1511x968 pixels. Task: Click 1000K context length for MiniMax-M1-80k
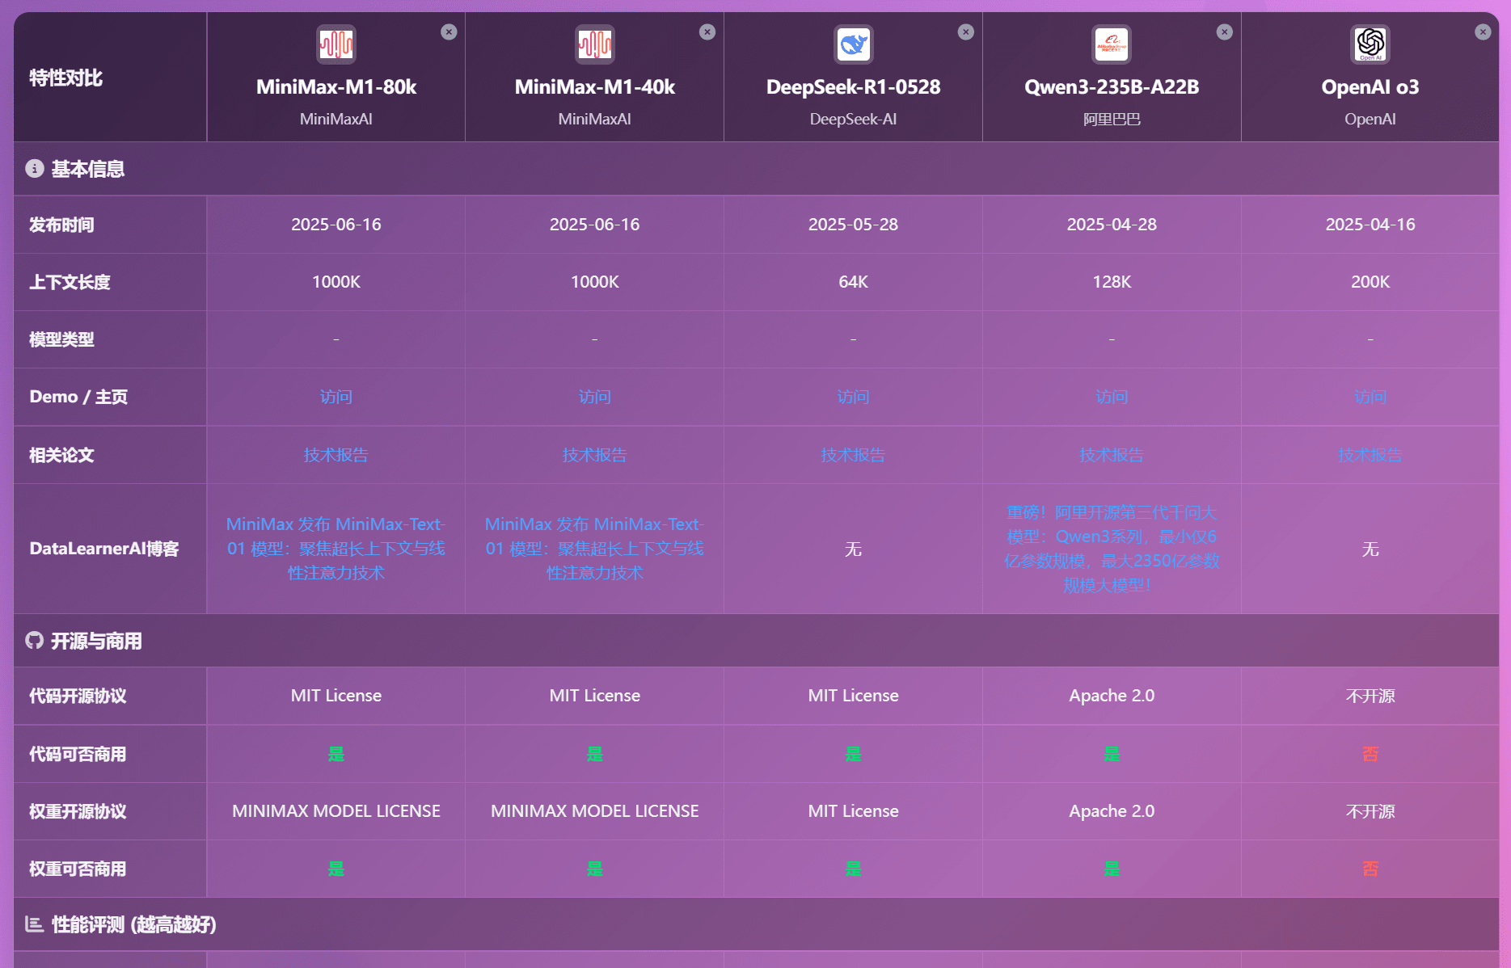336,282
